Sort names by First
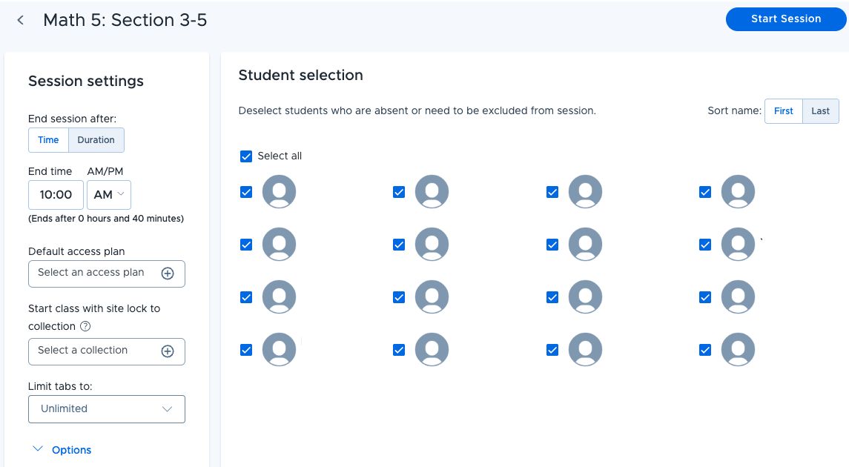Image resolution: width=849 pixels, height=467 pixels. coord(784,111)
